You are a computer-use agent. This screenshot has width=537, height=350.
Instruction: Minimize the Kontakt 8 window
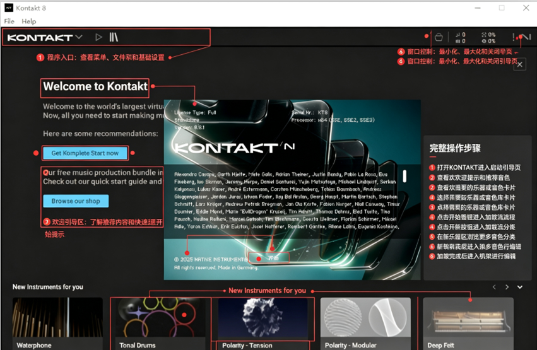pyautogui.click(x=478, y=8)
